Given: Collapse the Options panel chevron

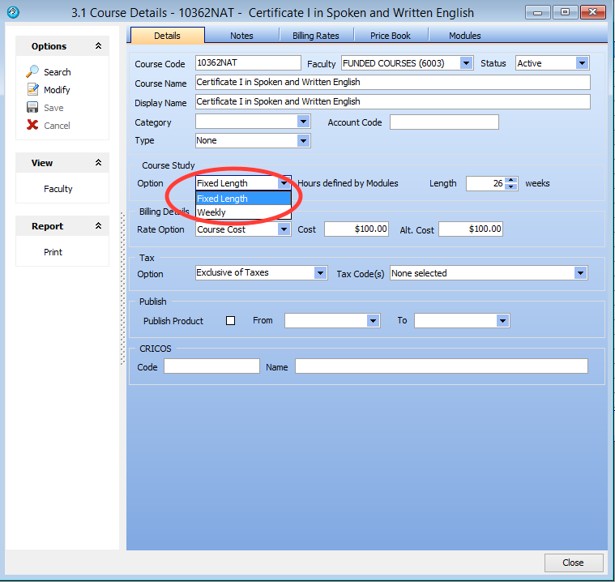Looking at the screenshot, I should [x=98, y=46].
